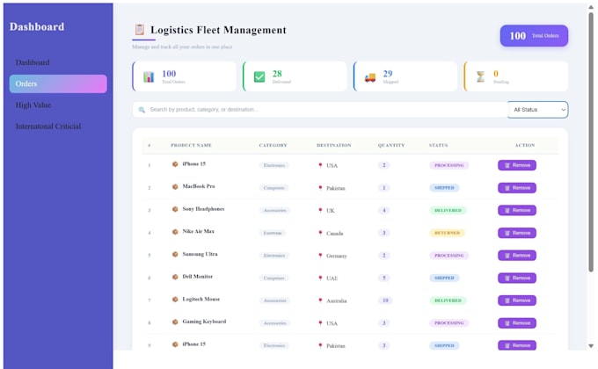Open the All Status filter dropdown
The width and height of the screenshot is (598, 369).
[x=537, y=110]
